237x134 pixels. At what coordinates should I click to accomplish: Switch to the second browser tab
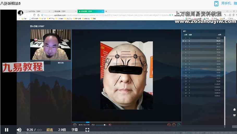click(64, 11)
